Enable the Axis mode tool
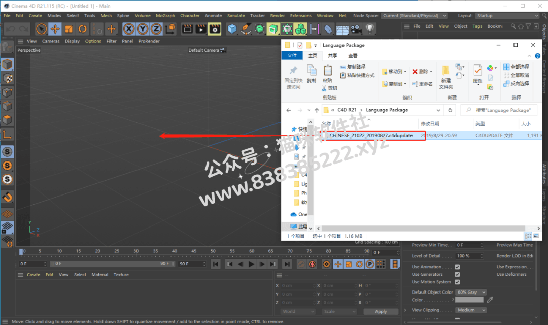The height and width of the screenshot is (325, 548). [7, 134]
